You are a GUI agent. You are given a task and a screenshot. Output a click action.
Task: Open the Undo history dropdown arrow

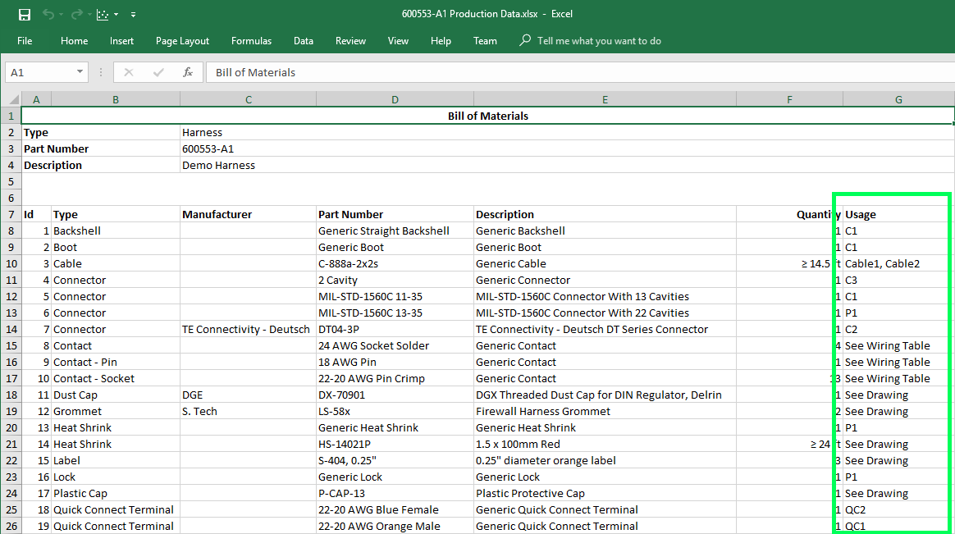[61, 14]
